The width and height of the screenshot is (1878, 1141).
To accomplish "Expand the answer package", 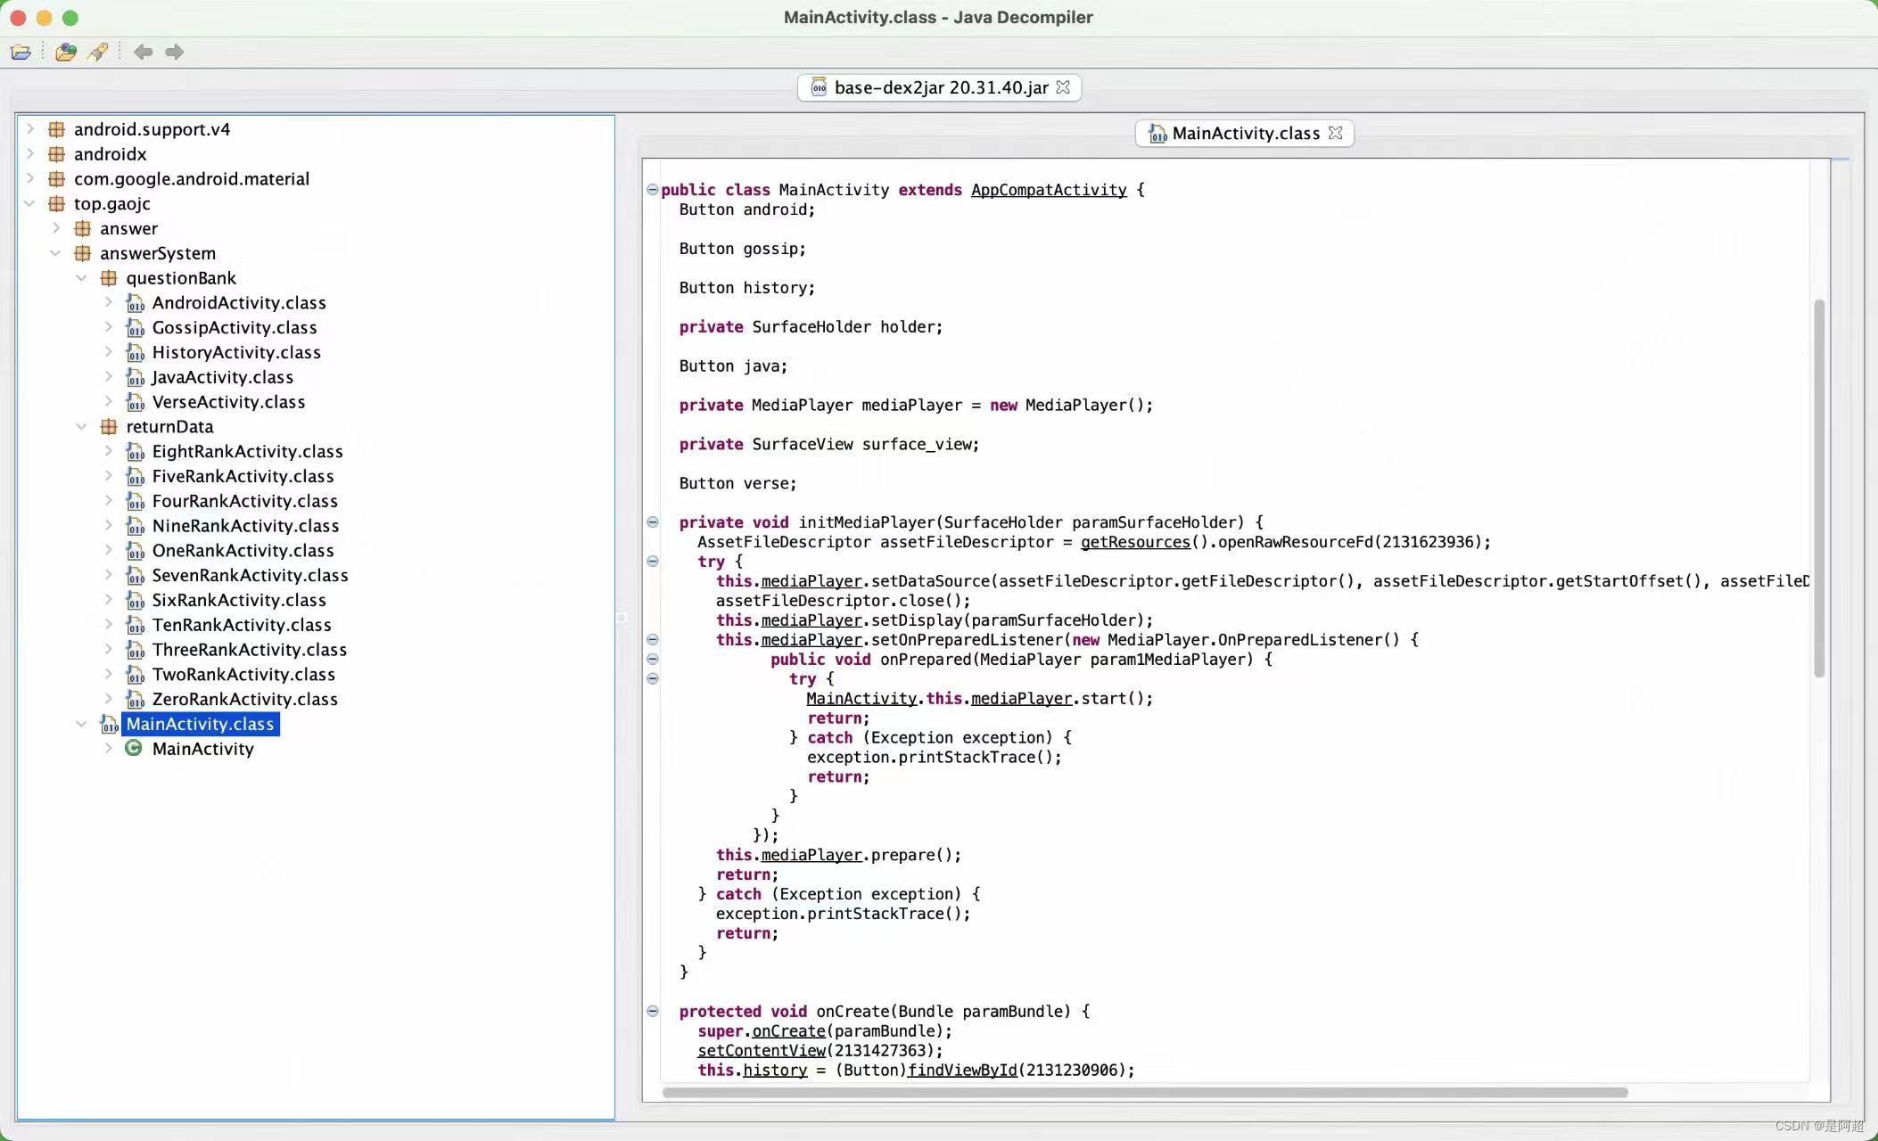I will (56, 228).
